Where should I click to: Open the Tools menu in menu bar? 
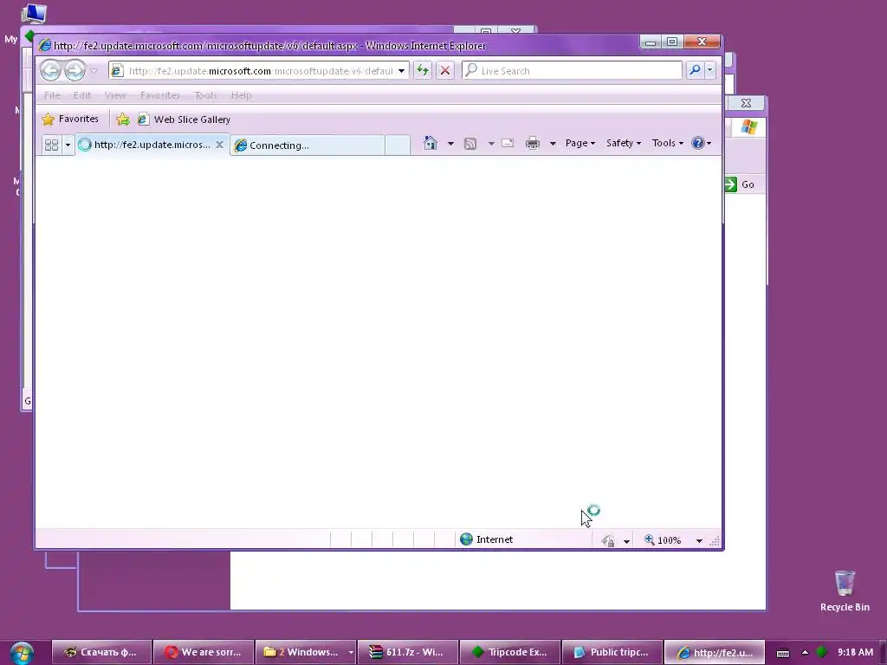205,95
